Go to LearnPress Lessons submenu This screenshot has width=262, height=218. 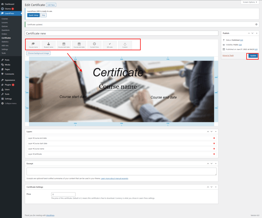(x=5, y=23)
